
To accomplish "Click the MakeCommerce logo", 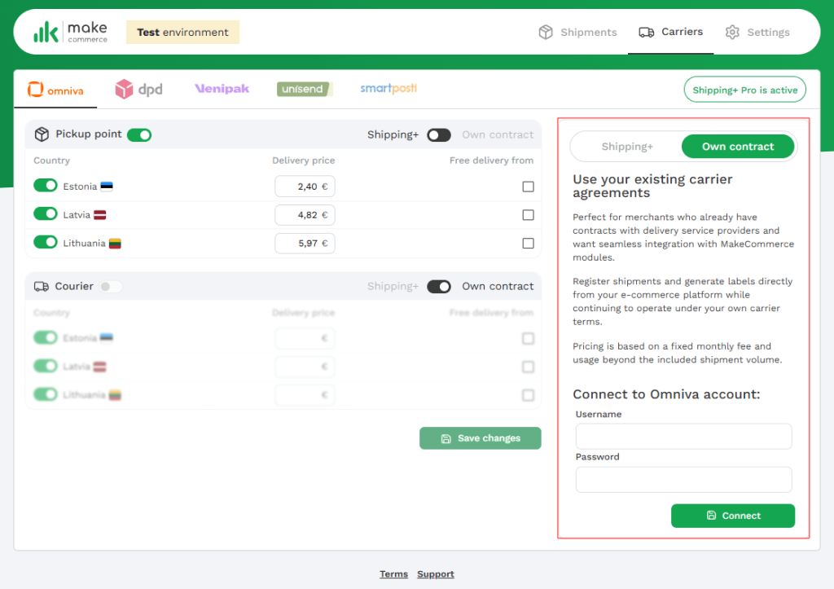I will click(70, 33).
